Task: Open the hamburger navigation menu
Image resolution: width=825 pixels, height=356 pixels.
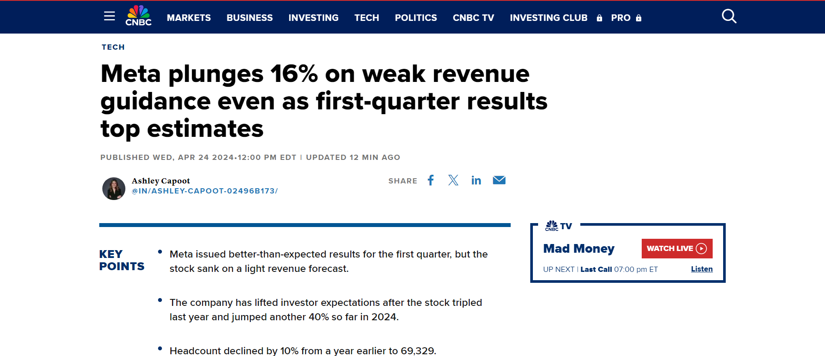Action: [109, 16]
